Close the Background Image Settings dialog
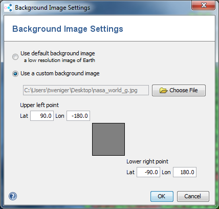The height and width of the screenshot is (209, 219). coord(203,5)
